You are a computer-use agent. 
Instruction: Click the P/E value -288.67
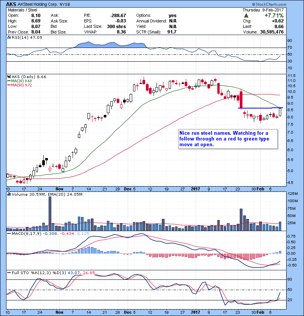pos(118,16)
